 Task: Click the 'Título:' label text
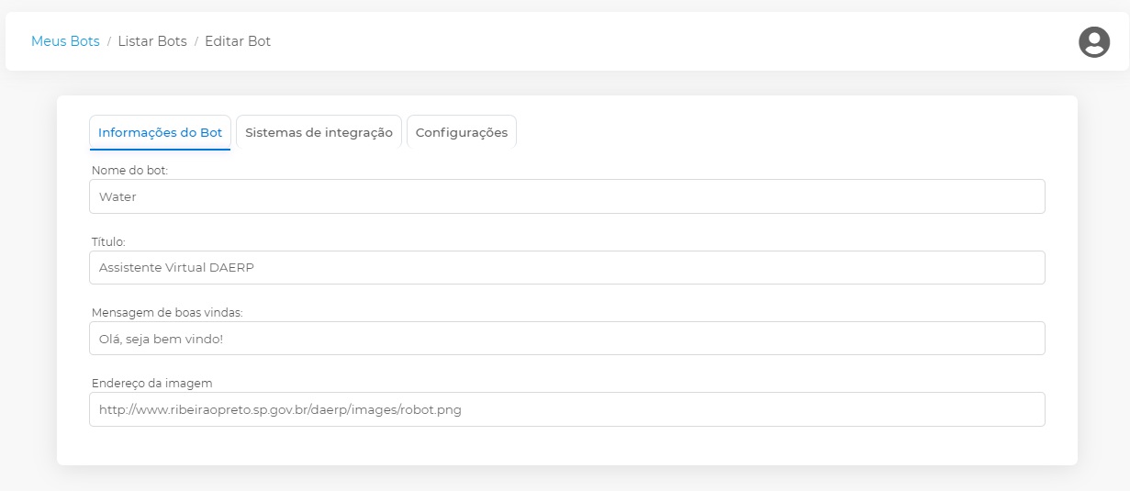108,242
